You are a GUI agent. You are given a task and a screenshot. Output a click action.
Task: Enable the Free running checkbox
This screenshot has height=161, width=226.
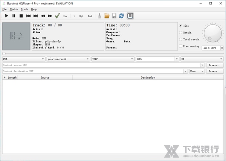(x=181, y=46)
